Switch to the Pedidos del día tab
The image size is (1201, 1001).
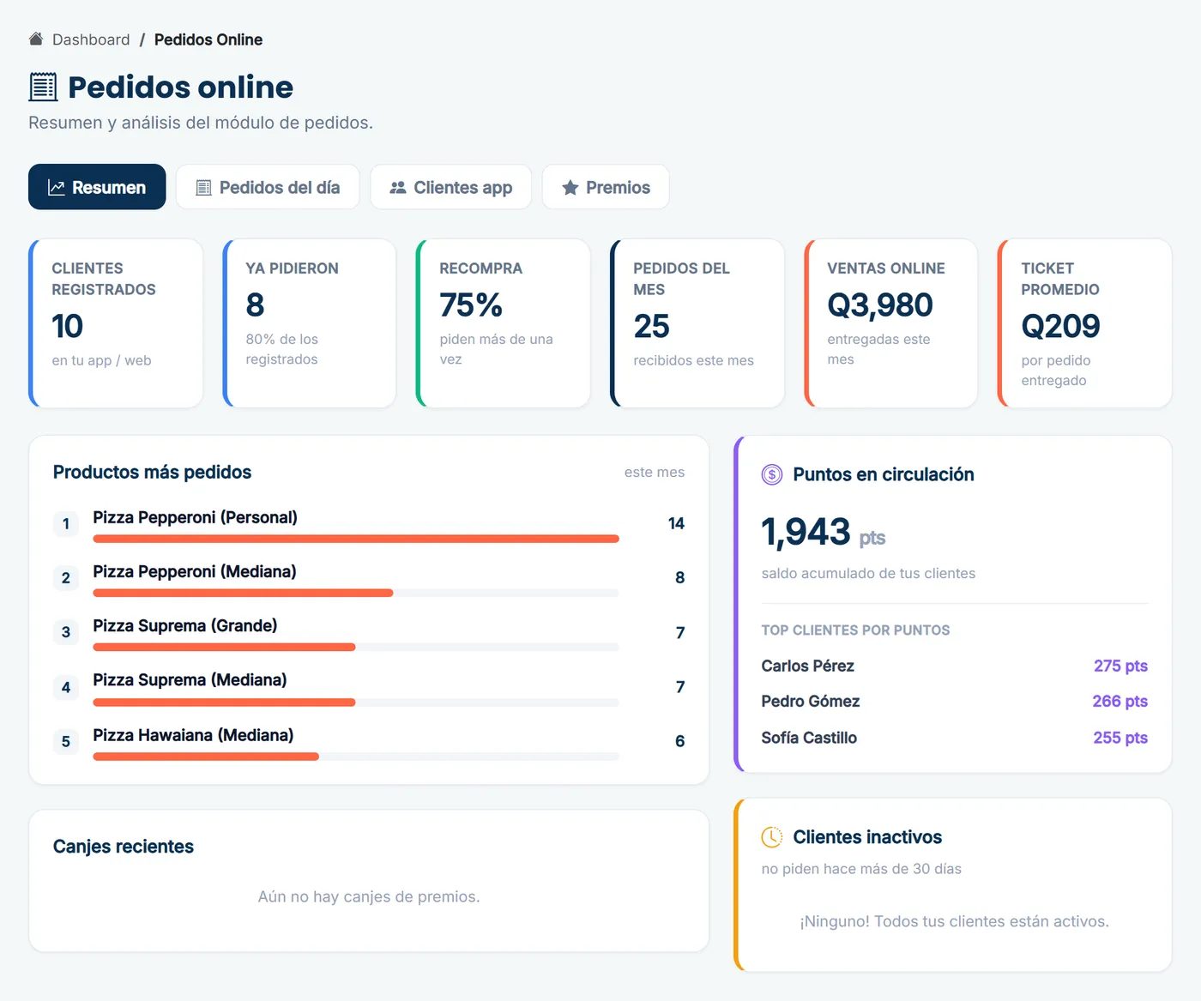(x=268, y=187)
